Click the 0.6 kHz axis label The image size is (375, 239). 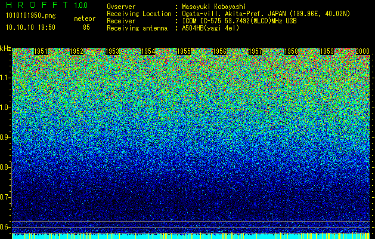tap(5, 227)
